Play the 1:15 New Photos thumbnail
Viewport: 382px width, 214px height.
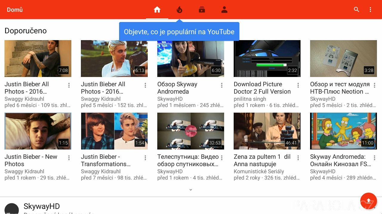(38, 131)
